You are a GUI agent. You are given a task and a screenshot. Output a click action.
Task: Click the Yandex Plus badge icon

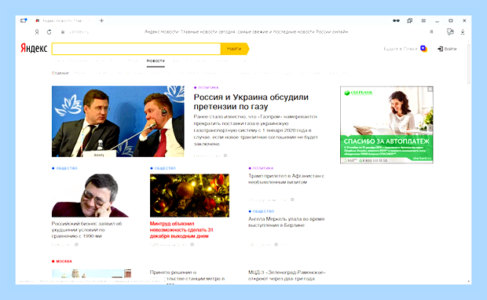(423, 49)
